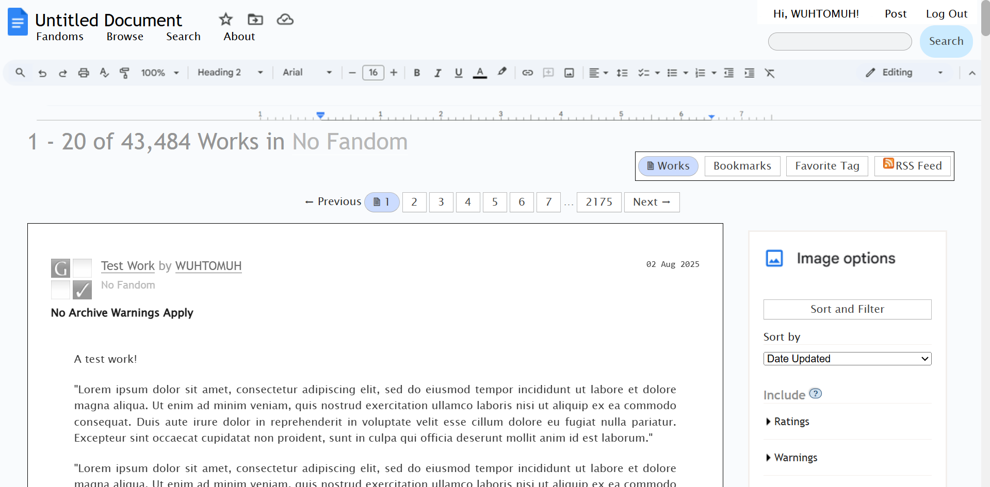Screen dimensions: 990x487
Task: Toggle bold formatting
Action: [x=417, y=73]
